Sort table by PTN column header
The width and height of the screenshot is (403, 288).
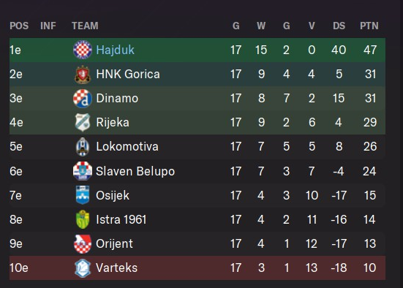tap(369, 26)
